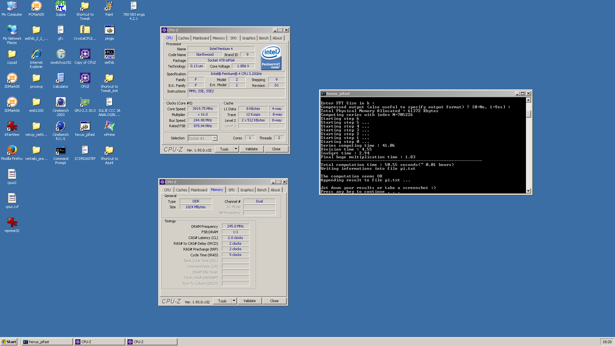Click the Core Voltage 1.856 V value

point(243,66)
